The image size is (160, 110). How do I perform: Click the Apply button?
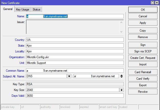[x=143, y=23]
